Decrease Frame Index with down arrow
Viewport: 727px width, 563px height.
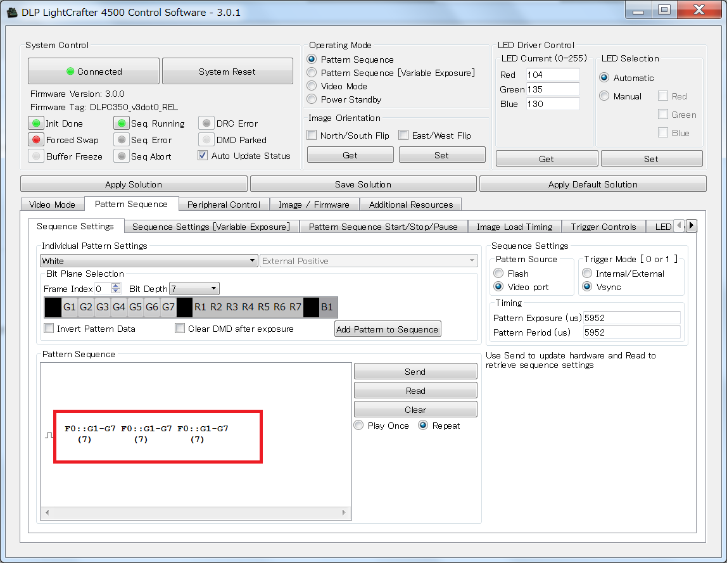coord(116,291)
